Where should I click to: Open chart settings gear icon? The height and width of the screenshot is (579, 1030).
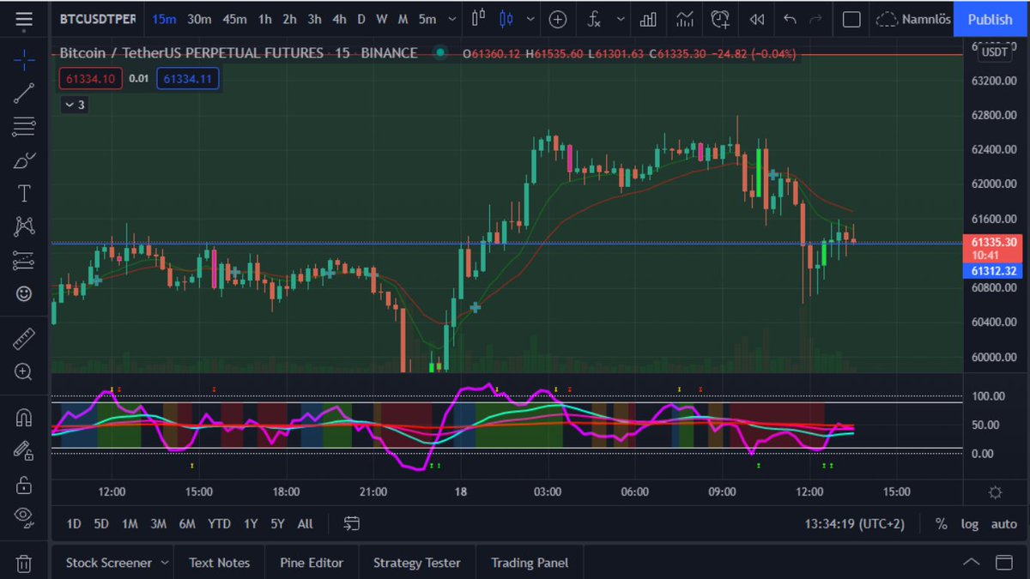coord(995,492)
